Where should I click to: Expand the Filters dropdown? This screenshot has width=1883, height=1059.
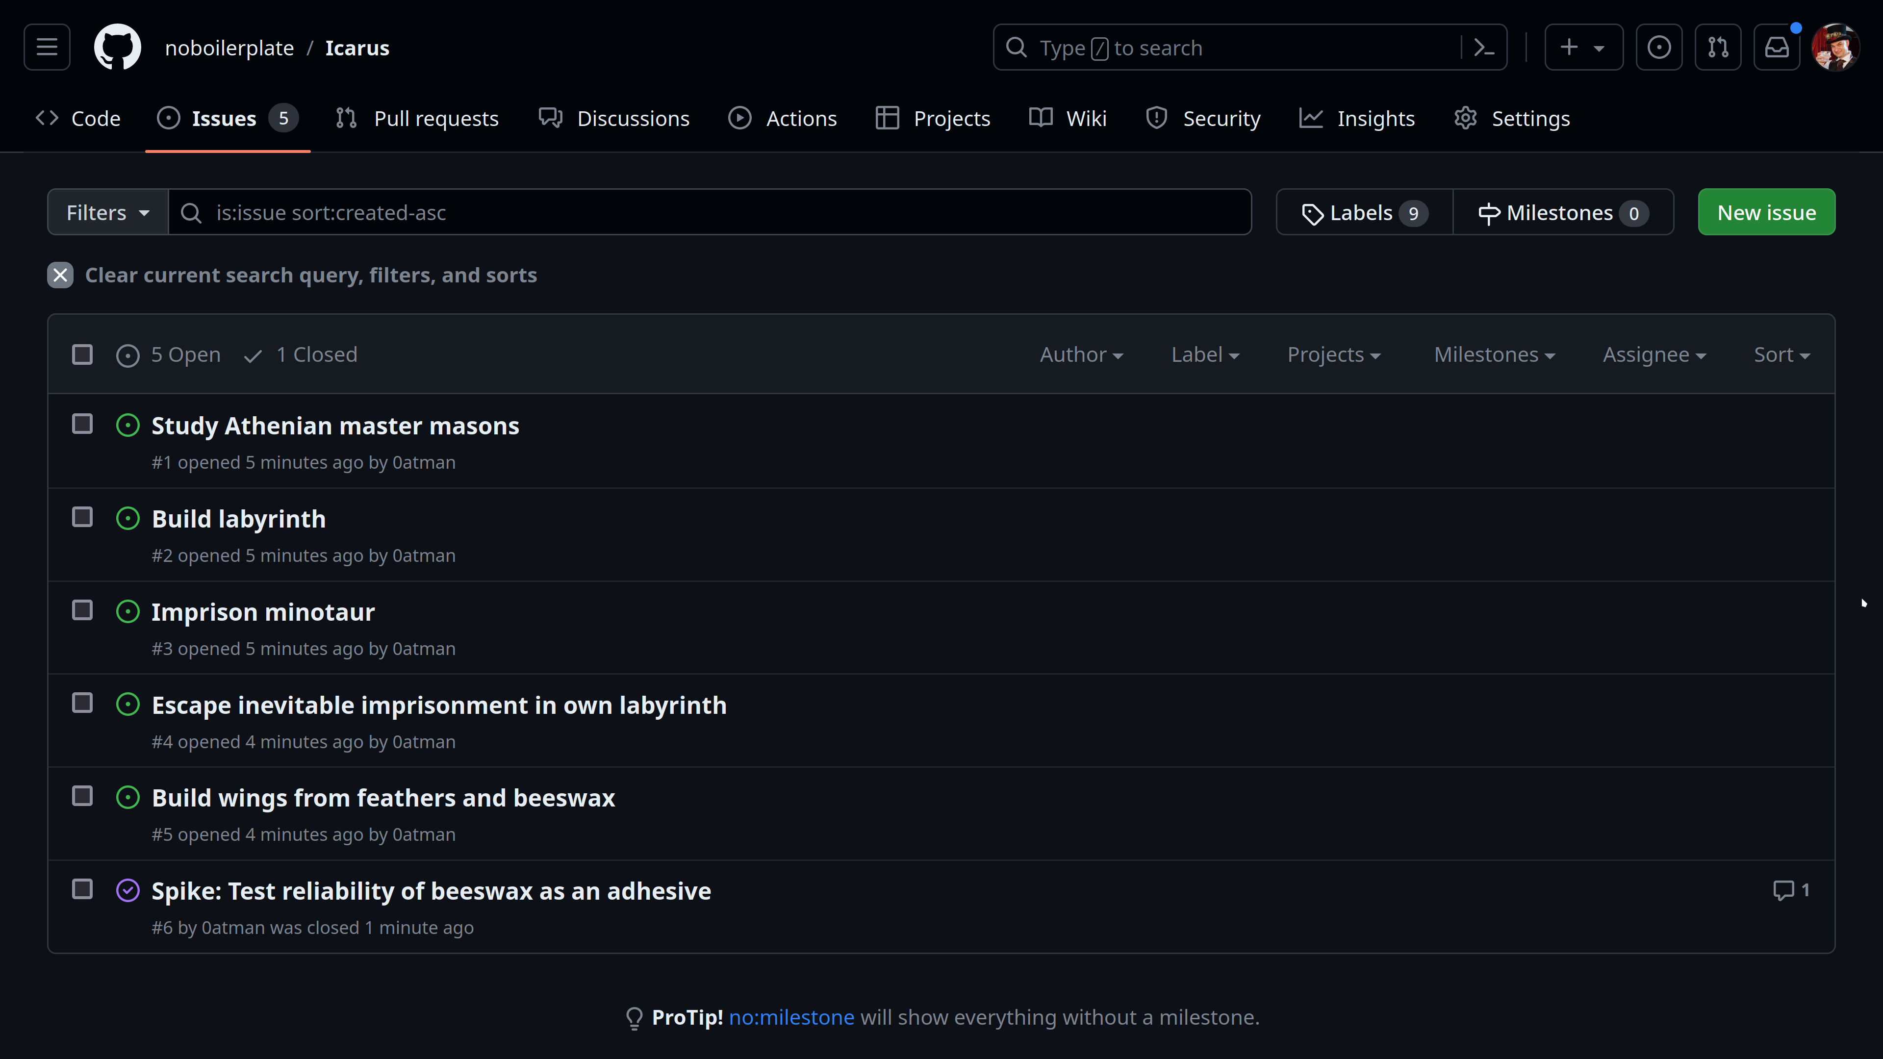pyautogui.click(x=108, y=213)
